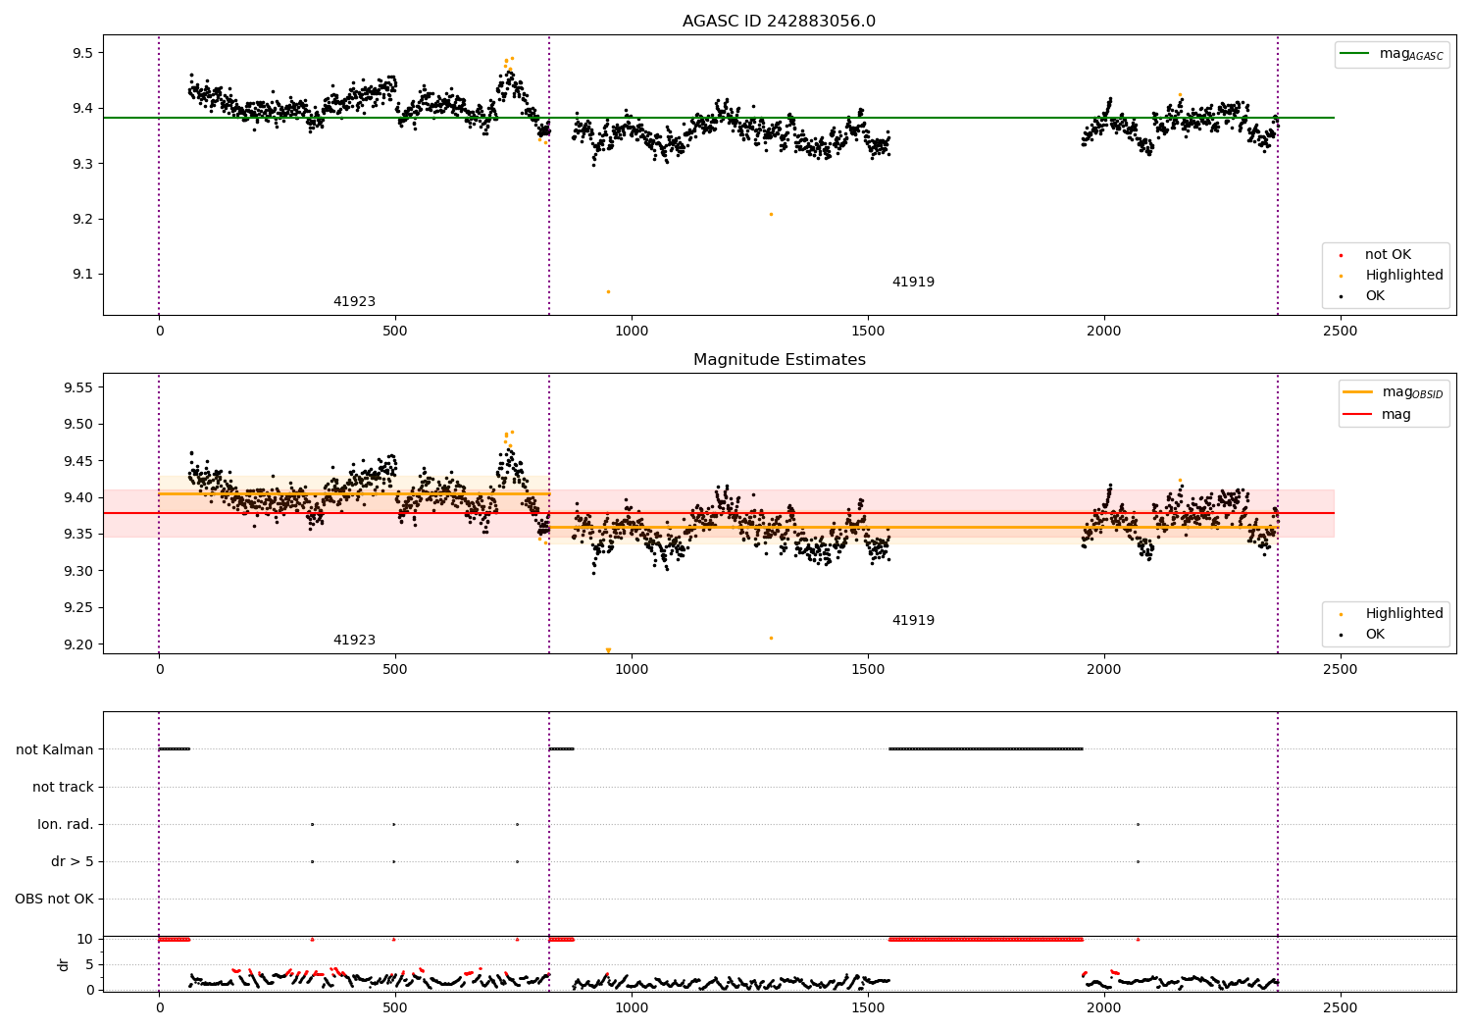The image size is (1471, 1030).
Task: Click OBSID label 41923 in top plot
Action: [354, 302]
